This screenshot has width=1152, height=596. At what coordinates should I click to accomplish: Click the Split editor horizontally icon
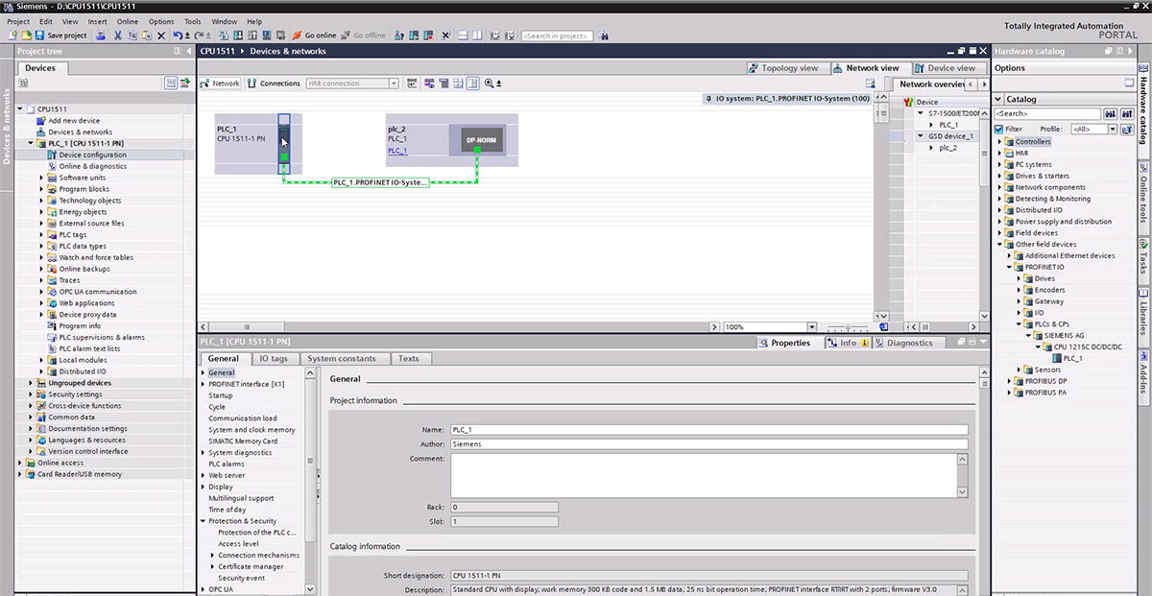[x=464, y=36]
